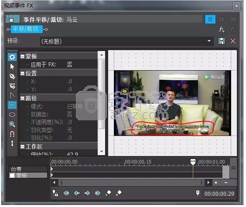Click the red Delete Preset X icon

[232, 41]
